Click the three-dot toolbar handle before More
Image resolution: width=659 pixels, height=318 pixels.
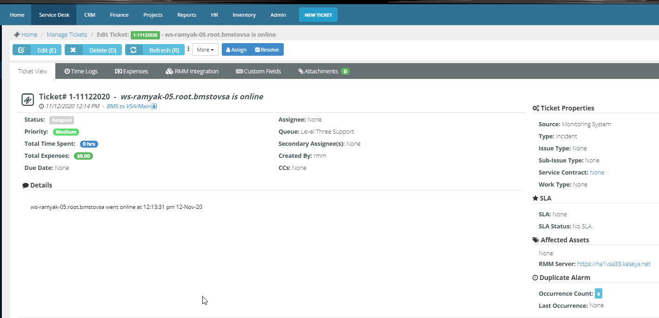point(188,49)
